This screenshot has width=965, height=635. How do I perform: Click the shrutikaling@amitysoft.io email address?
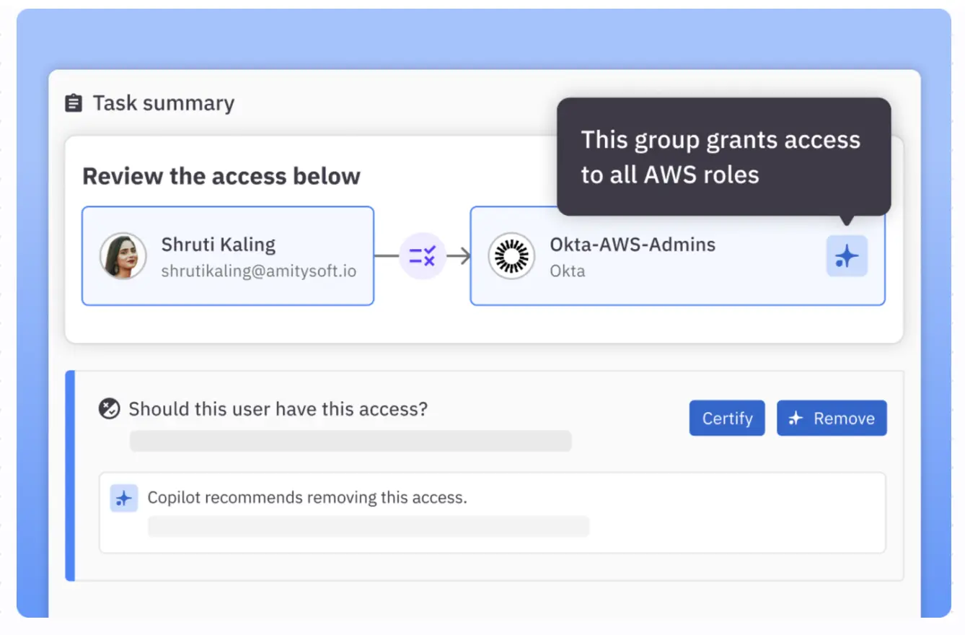point(258,271)
